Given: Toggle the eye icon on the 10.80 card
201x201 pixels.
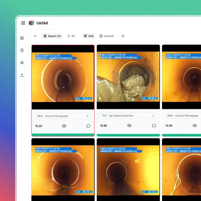Looking at the screenshot, I should 129,126.
